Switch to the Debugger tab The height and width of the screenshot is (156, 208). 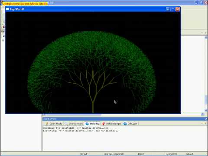[x=130, y=123]
